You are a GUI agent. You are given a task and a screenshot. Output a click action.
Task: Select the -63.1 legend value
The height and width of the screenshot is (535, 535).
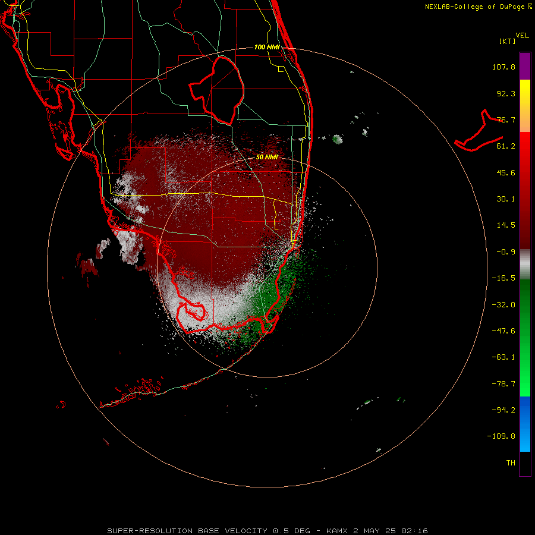point(503,357)
